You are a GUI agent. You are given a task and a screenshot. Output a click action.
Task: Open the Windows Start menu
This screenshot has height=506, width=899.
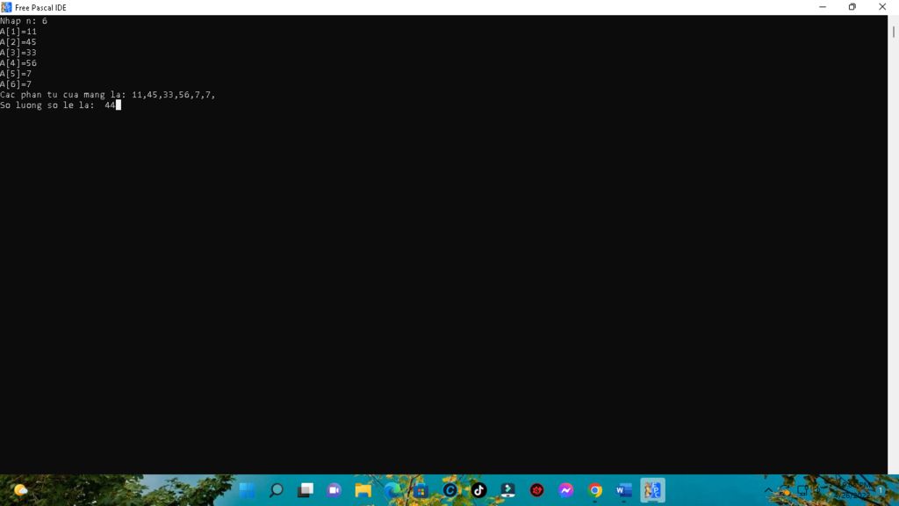click(x=247, y=490)
